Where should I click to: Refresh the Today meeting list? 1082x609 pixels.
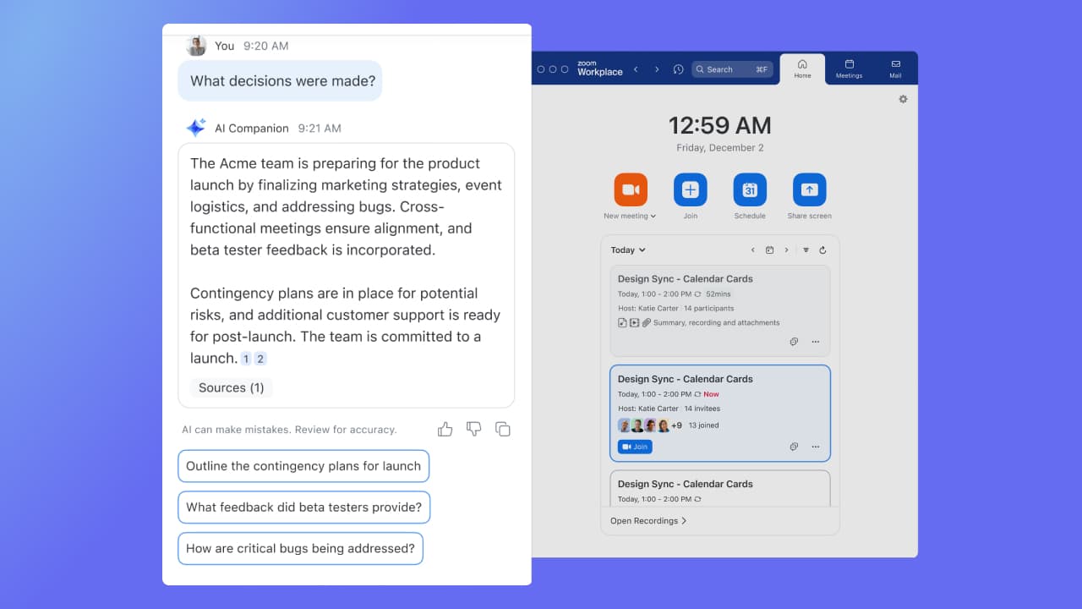point(822,250)
